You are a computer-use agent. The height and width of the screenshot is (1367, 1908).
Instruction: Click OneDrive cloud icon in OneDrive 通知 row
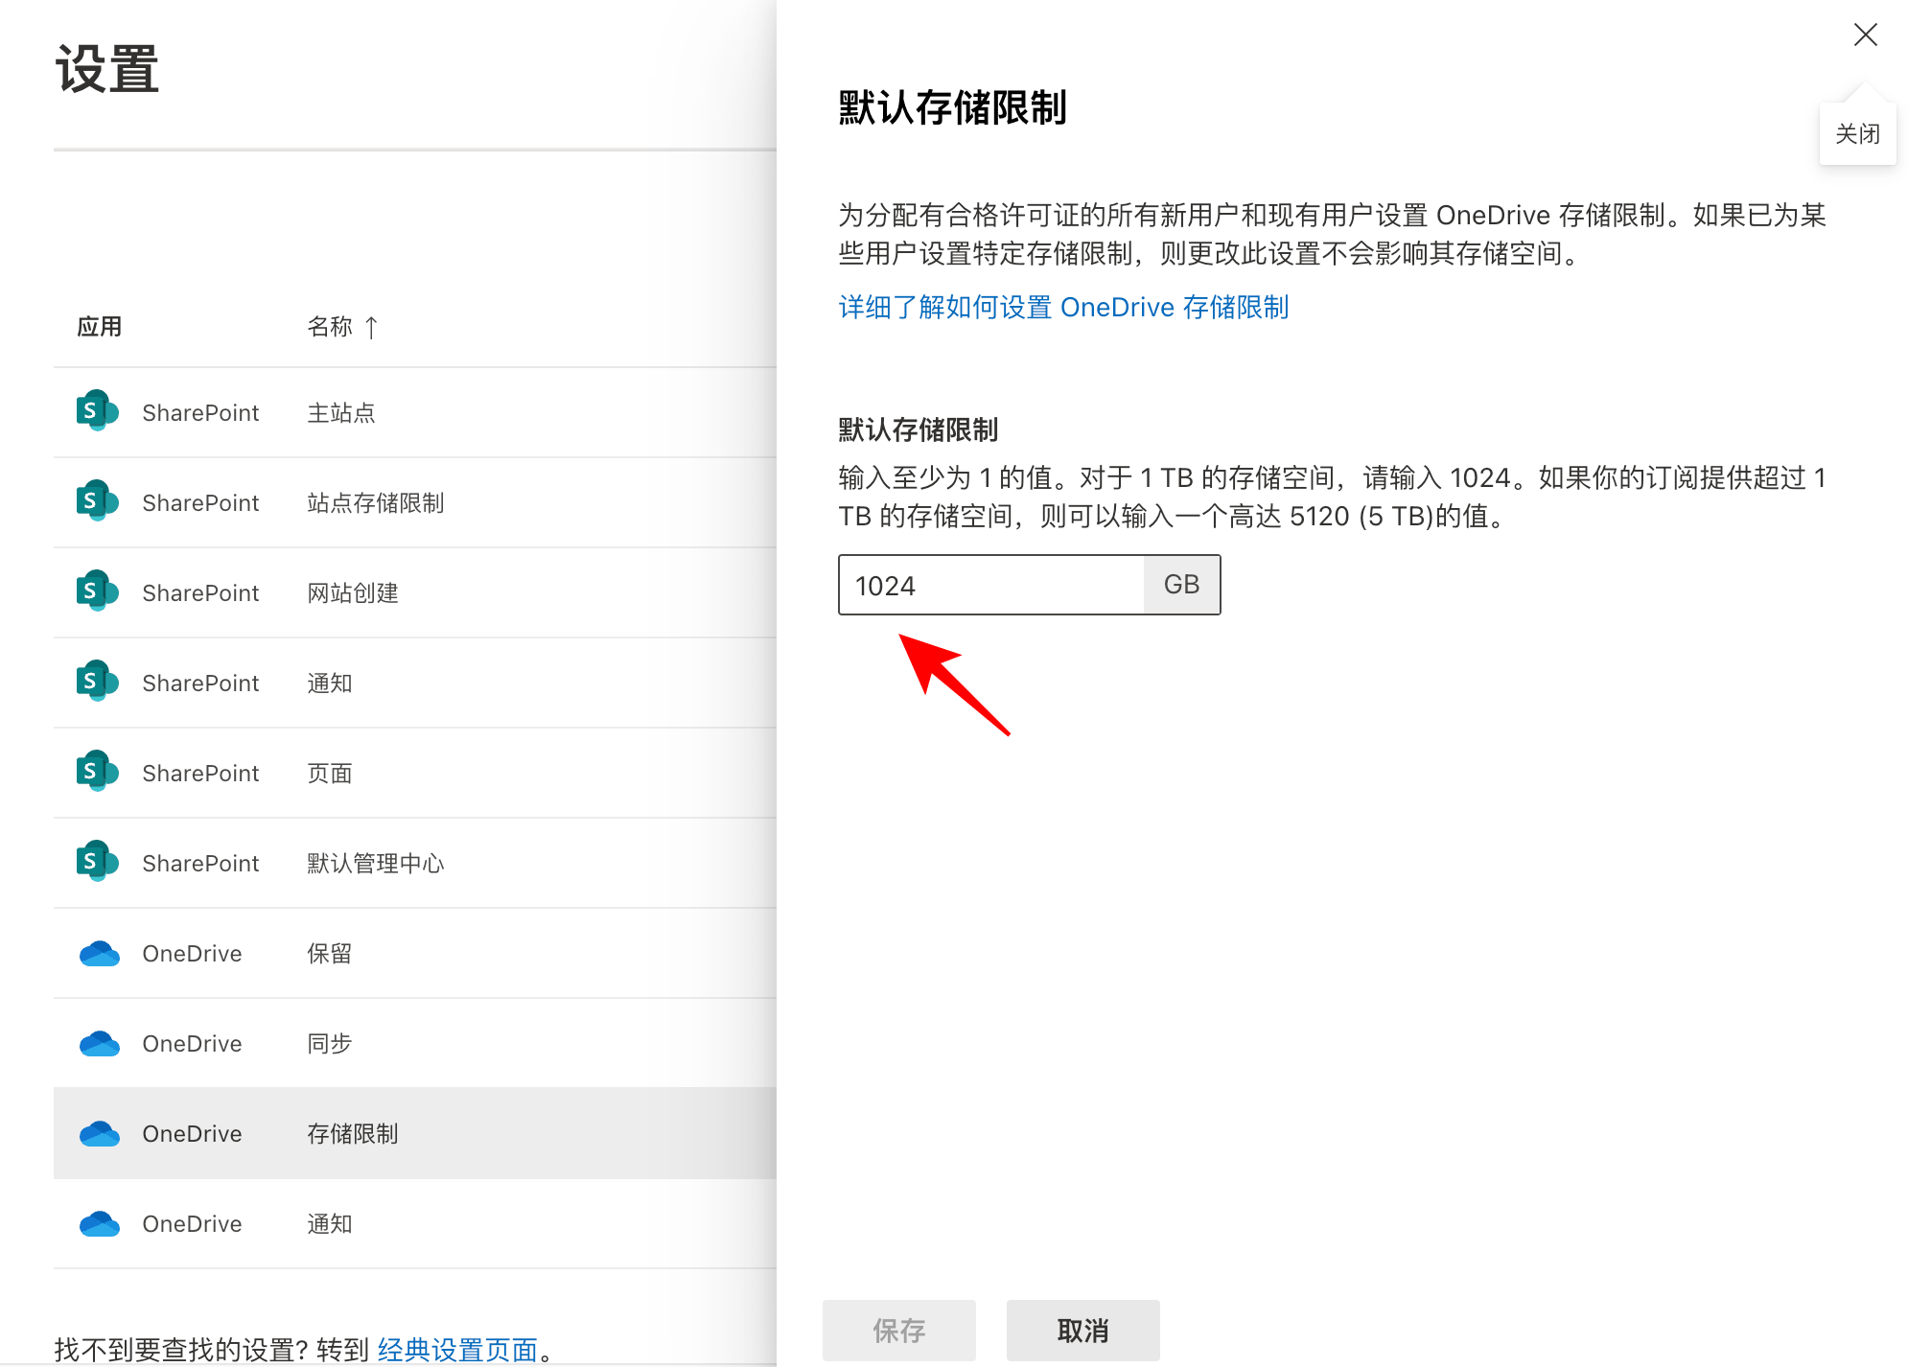coord(99,1223)
